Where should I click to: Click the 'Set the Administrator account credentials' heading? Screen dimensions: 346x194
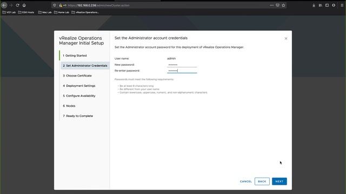tap(151, 38)
